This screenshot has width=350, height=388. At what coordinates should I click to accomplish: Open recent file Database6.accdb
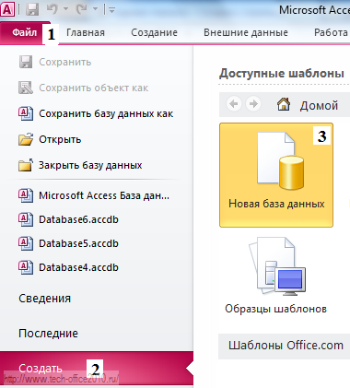click(78, 219)
